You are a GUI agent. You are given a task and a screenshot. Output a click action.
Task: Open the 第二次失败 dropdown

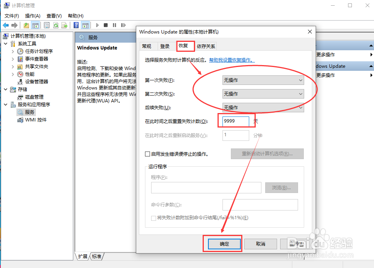(x=263, y=94)
